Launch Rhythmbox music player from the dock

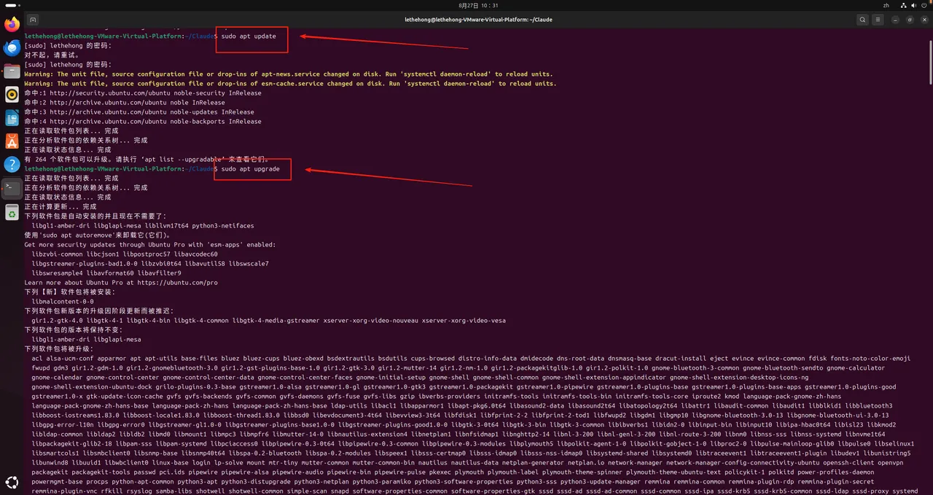coord(12,95)
